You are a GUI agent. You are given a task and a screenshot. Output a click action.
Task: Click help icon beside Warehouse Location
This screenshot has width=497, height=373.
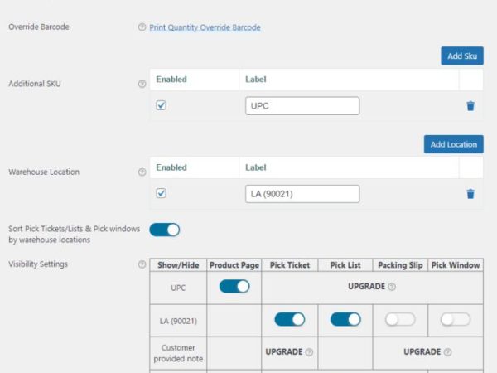pyautogui.click(x=142, y=172)
